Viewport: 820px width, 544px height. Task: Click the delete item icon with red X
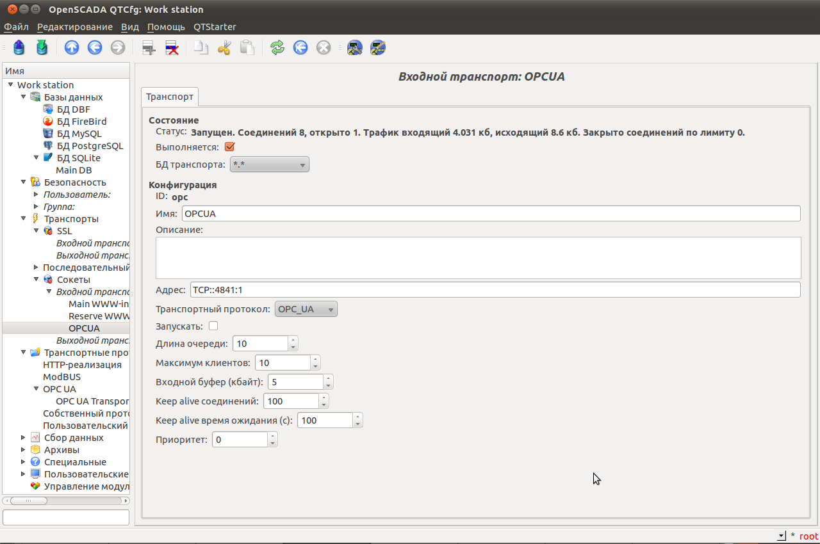tap(172, 47)
